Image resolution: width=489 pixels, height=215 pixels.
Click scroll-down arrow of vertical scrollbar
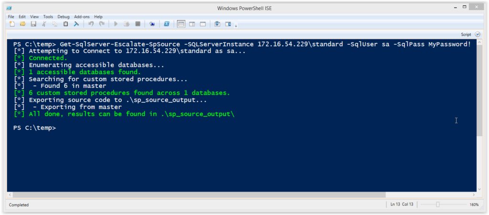point(479,189)
